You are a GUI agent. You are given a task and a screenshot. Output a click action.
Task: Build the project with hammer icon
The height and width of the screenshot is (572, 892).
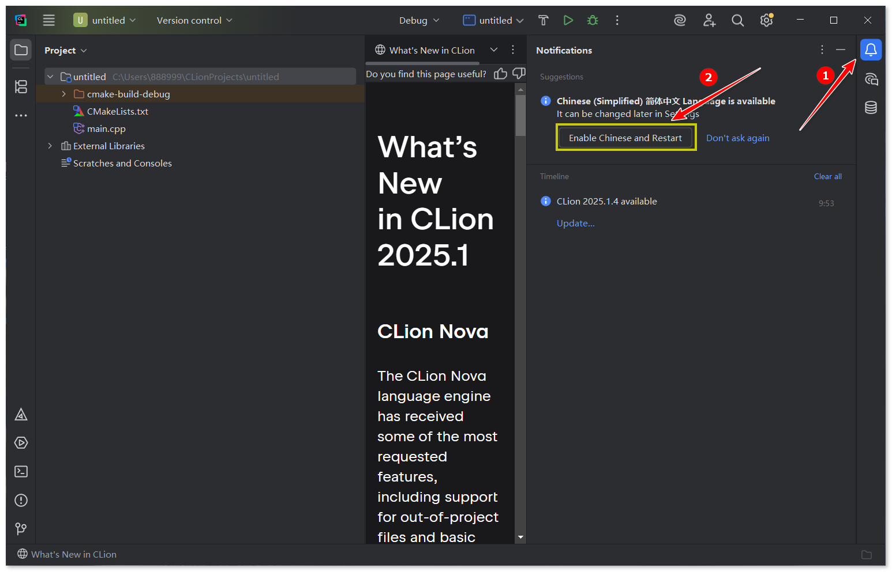click(x=544, y=20)
